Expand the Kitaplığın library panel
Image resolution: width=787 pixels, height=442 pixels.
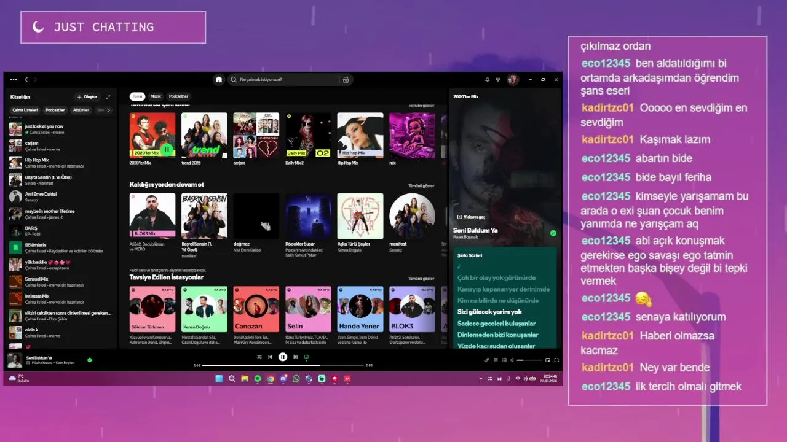point(108,97)
